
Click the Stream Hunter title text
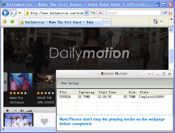tap(114, 73)
